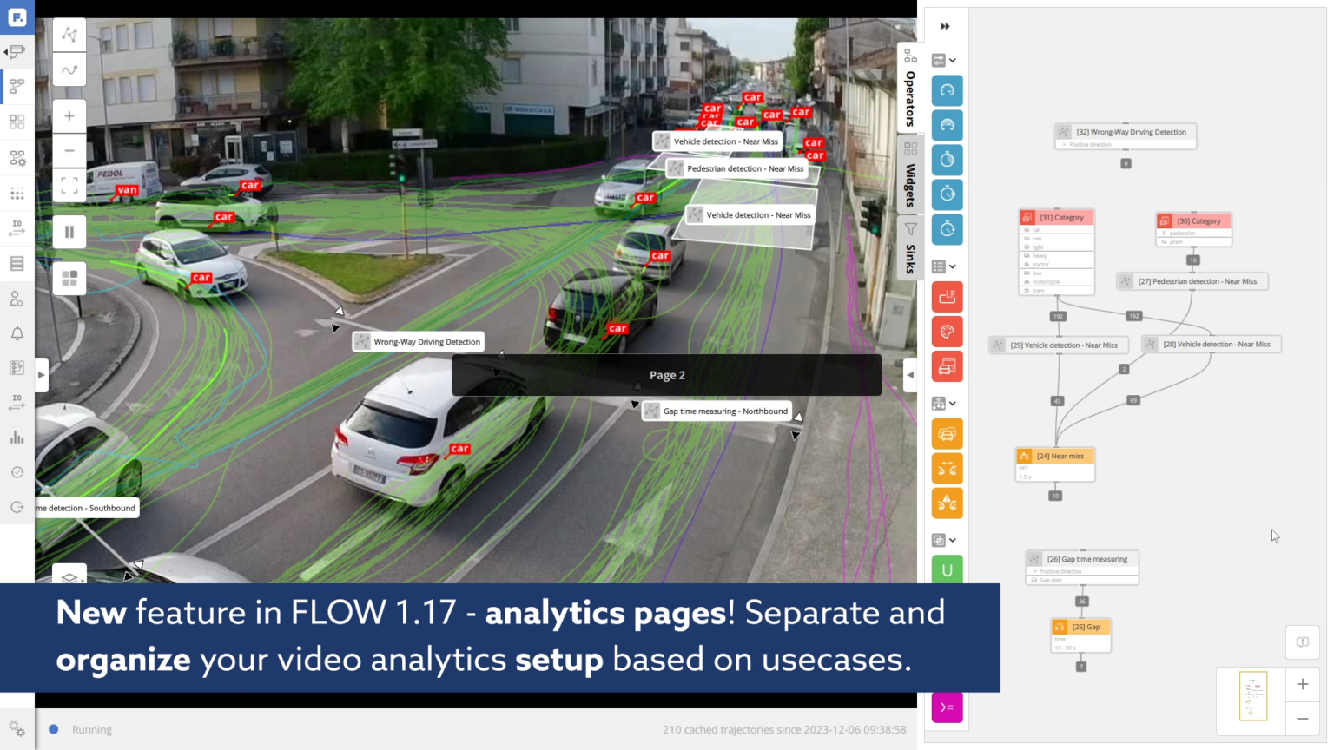Open the settings gear at the bottom left

coord(17,729)
